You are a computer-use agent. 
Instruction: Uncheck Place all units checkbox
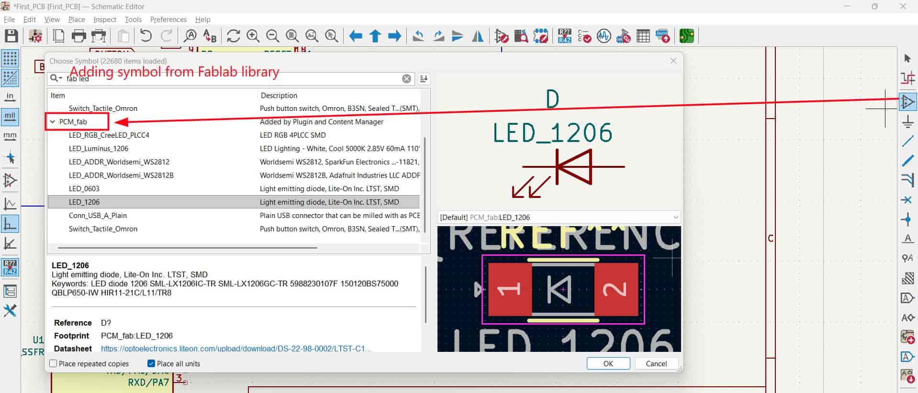click(x=151, y=363)
